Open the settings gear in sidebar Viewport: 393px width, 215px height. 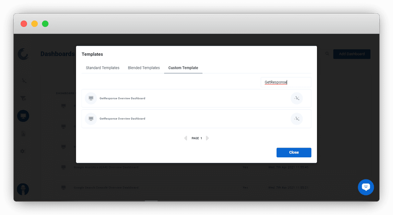pos(23,151)
